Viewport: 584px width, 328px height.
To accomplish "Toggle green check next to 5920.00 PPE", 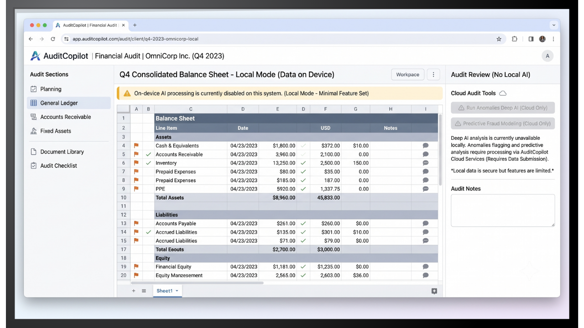I will pyautogui.click(x=303, y=189).
